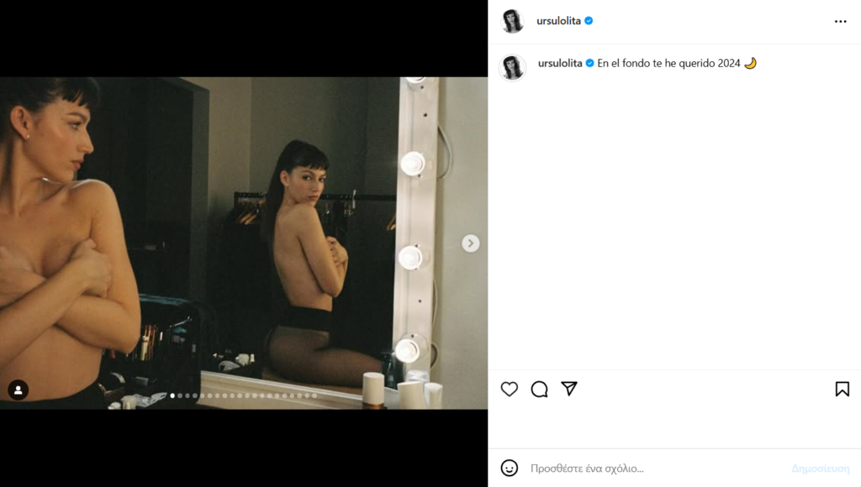This screenshot has width=861, height=487.
Task: Click the mirror photo in the post
Action: pyautogui.click(x=244, y=243)
